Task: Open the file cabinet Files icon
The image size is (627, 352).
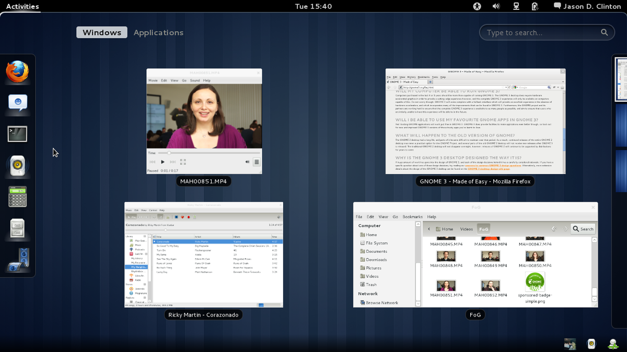Action: [x=18, y=228]
